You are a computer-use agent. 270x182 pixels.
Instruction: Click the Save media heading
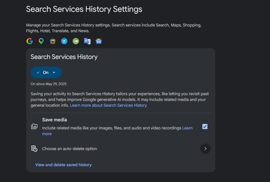[54, 120]
